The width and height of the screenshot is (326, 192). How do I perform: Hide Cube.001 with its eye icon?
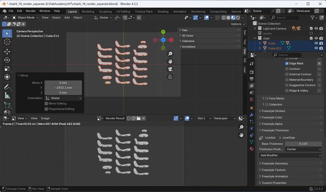click(316, 48)
